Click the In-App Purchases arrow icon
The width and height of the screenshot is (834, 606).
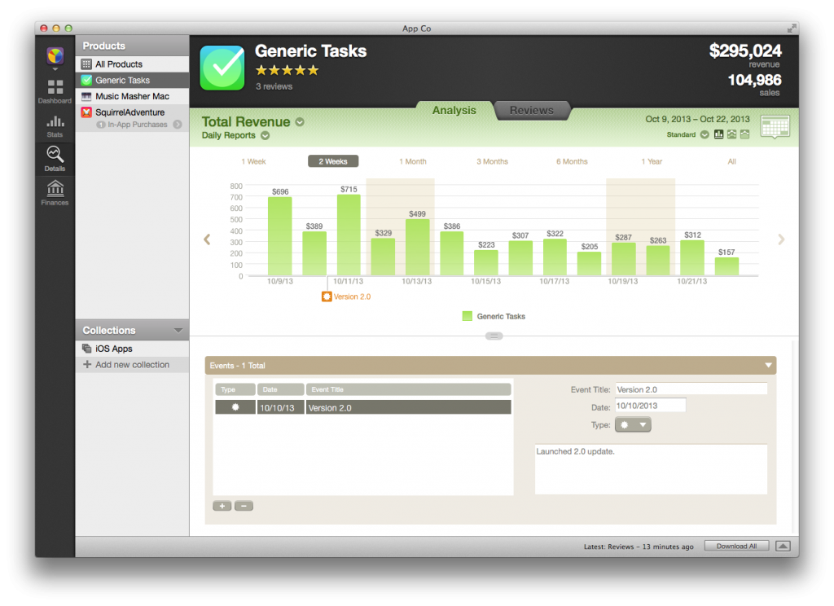pyautogui.click(x=178, y=125)
